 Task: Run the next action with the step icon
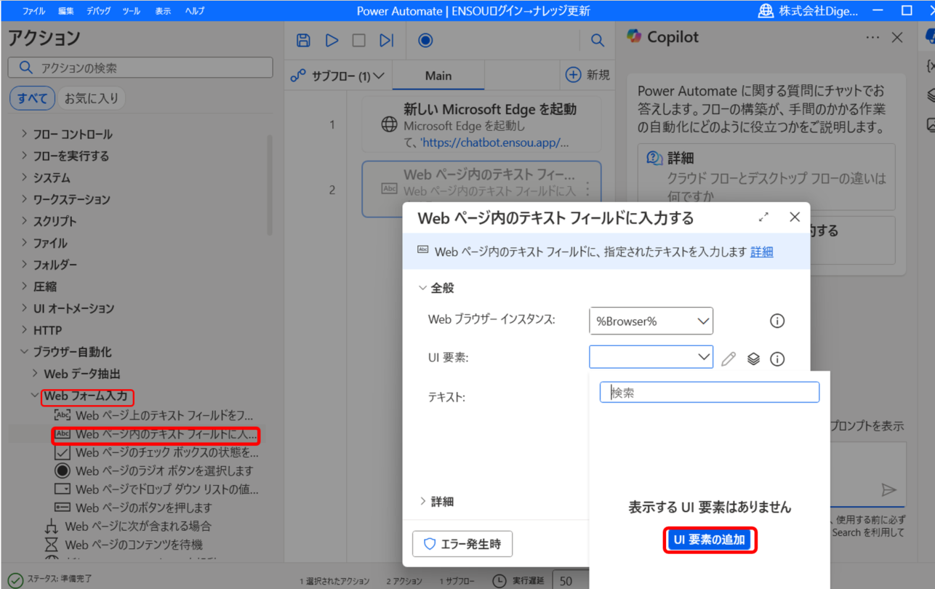[x=387, y=41]
